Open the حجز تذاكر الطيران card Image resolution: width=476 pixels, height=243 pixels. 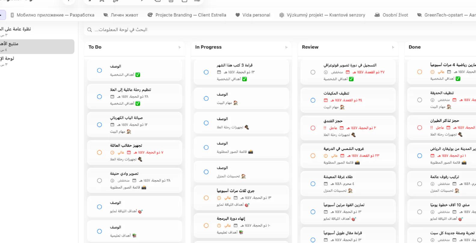click(x=441, y=127)
